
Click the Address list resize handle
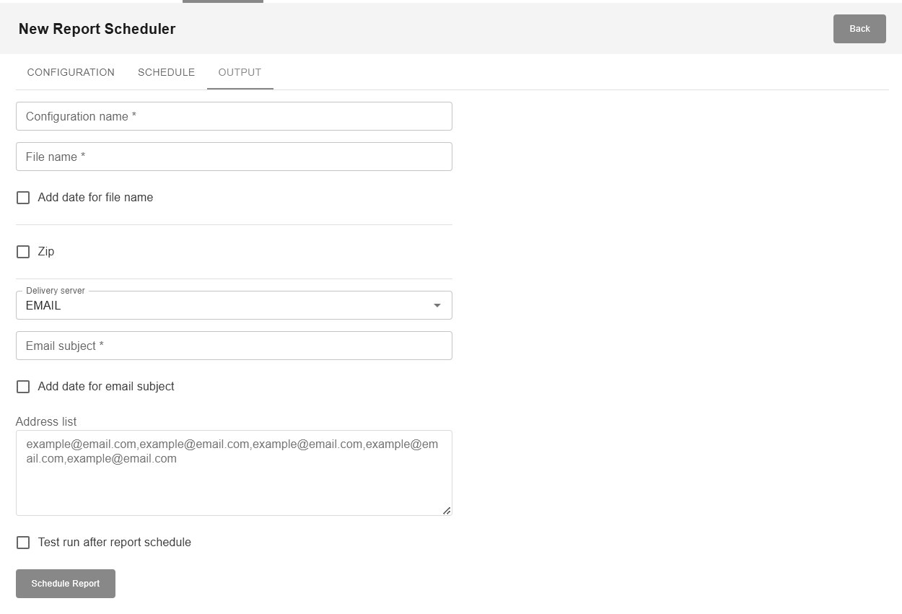[x=447, y=510]
